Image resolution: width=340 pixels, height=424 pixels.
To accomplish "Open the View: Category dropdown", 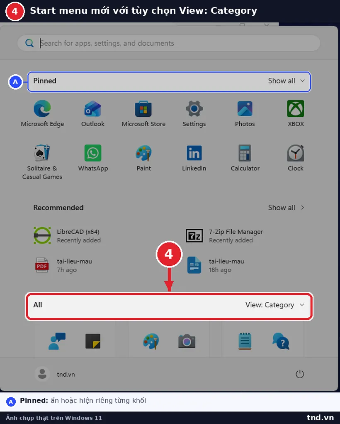I will [x=275, y=305].
